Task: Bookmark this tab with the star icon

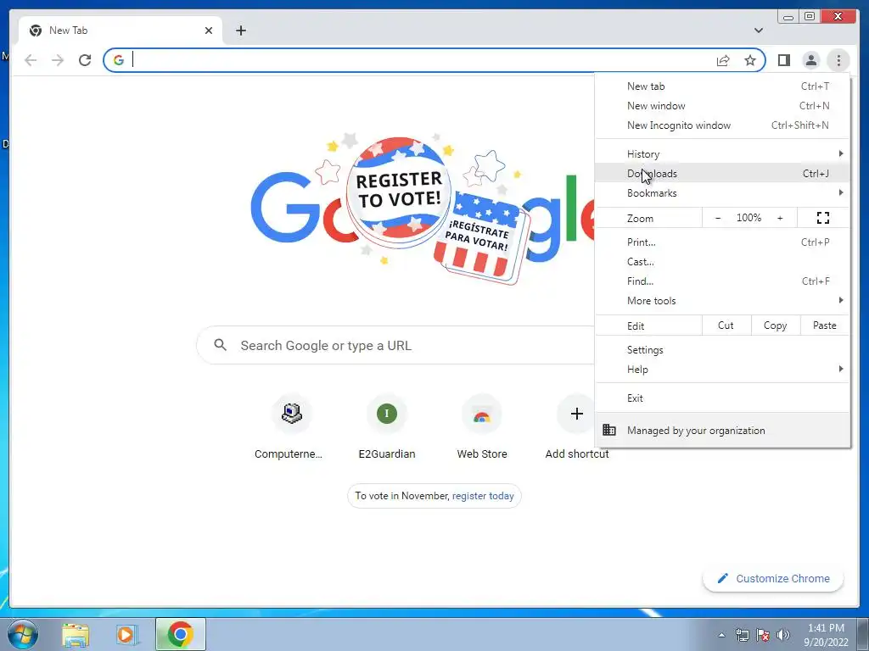Action: click(750, 60)
